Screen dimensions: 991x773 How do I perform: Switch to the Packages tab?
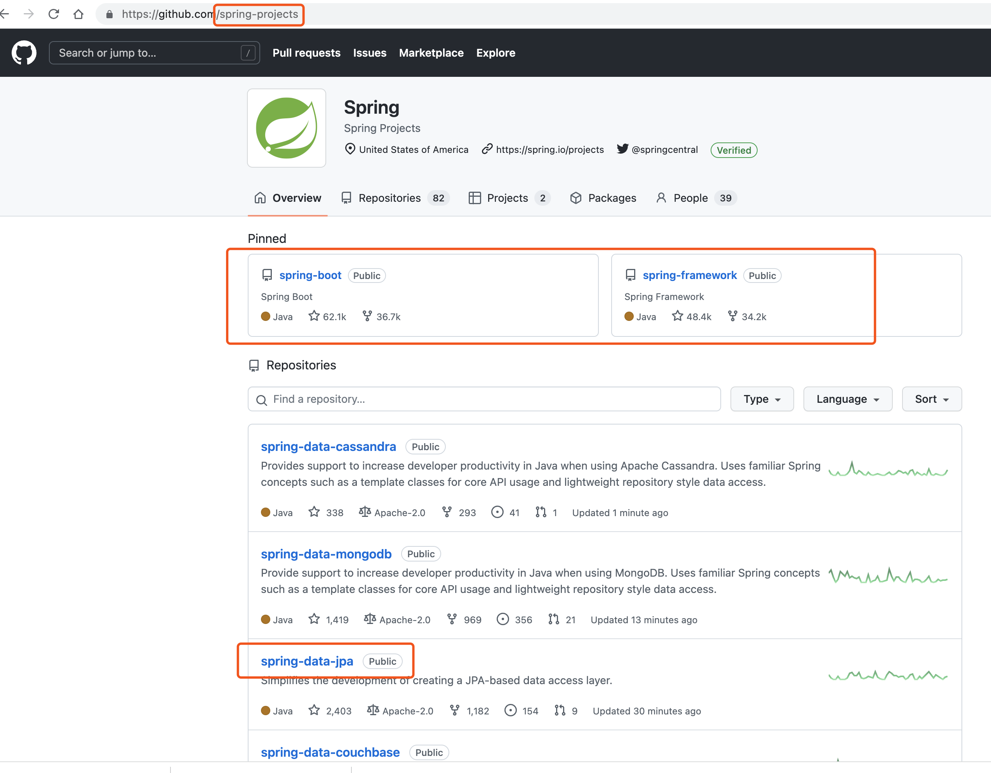(x=603, y=198)
